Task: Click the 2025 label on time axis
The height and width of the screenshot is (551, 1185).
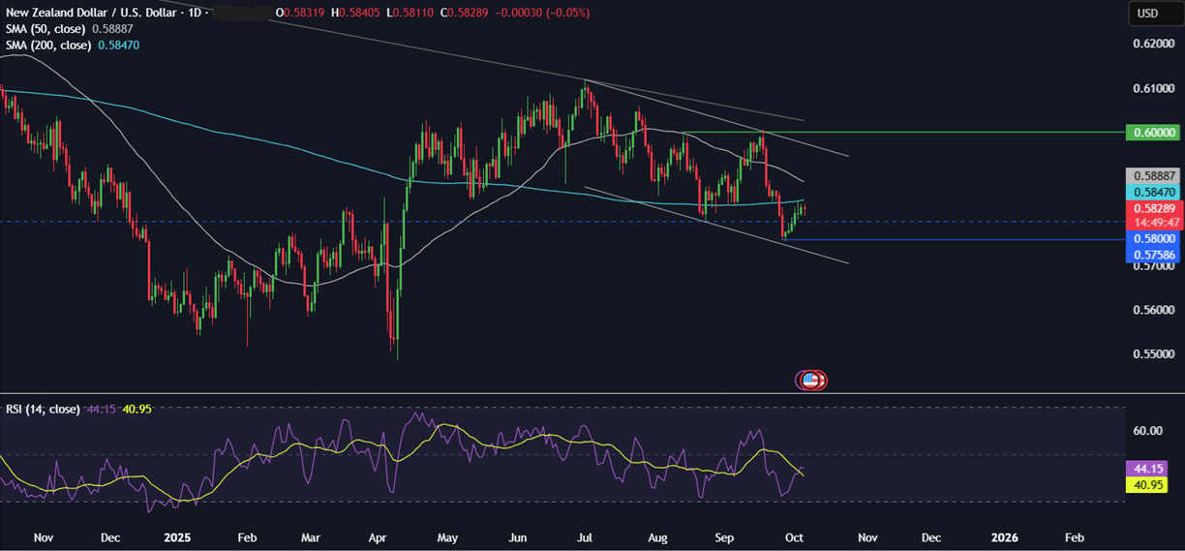Action: [178, 536]
